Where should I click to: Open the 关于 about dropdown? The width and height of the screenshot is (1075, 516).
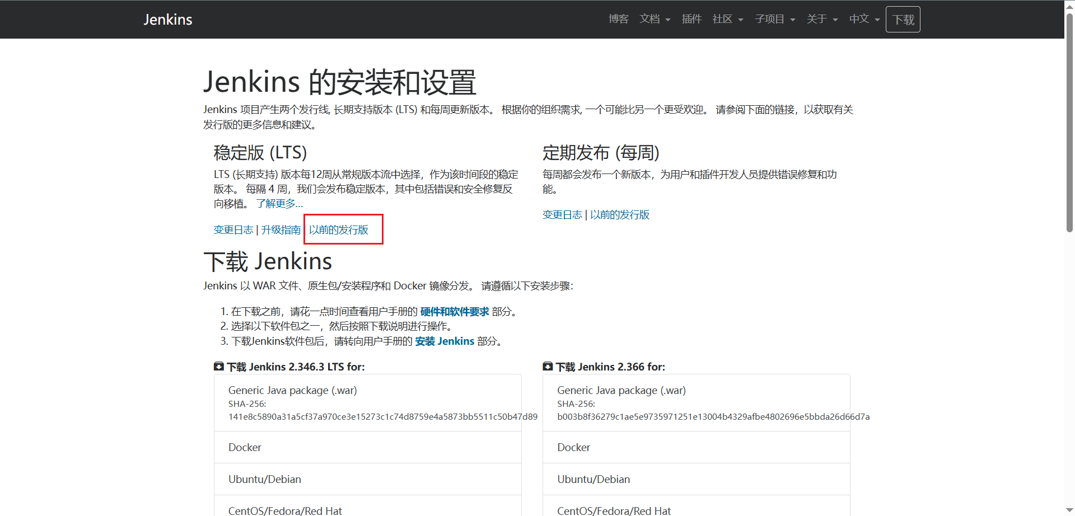click(822, 19)
